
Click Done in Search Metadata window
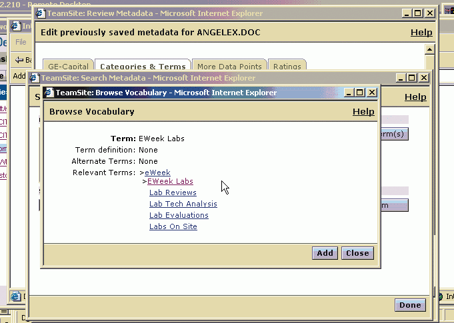pos(410,305)
